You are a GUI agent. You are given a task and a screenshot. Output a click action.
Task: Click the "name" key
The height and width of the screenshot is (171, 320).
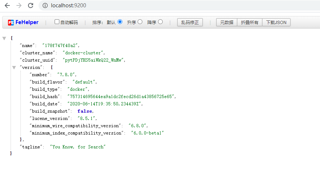[27, 45]
